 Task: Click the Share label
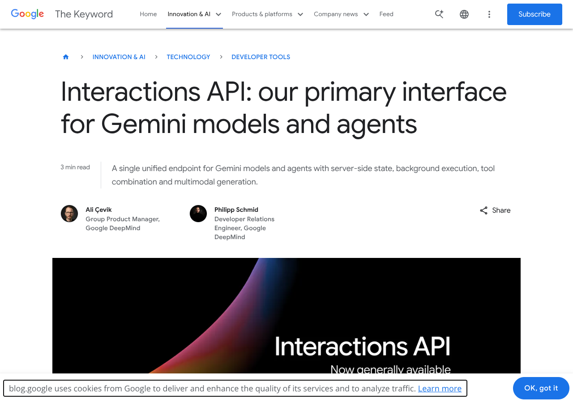point(501,210)
